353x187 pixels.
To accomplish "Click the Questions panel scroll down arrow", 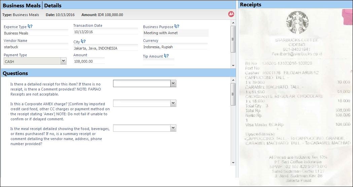I will pos(233,163).
